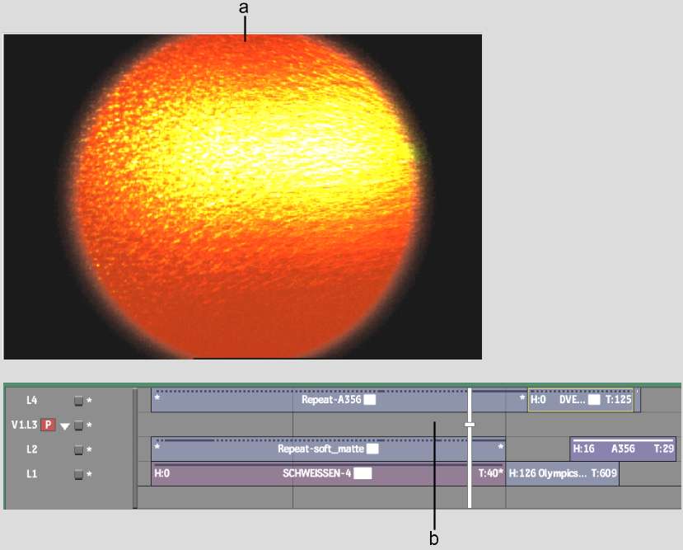Click the L4 track label
683x550 pixels.
32,401
